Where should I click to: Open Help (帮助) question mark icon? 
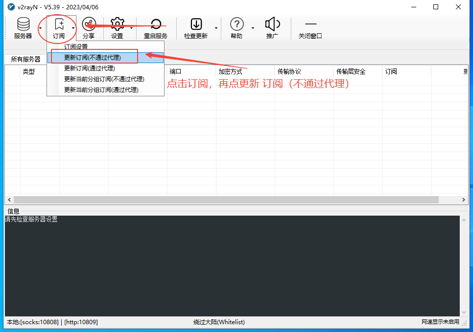[x=236, y=24]
